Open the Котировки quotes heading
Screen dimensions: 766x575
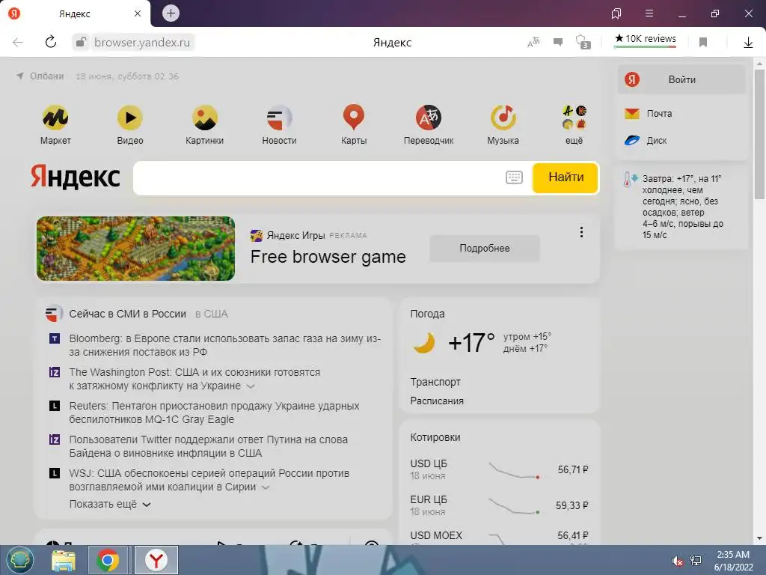coord(435,437)
